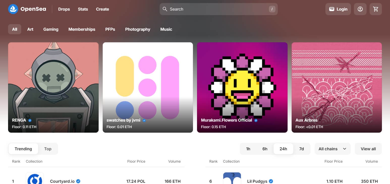Click the View all button
This screenshot has width=390, height=184.
click(368, 149)
